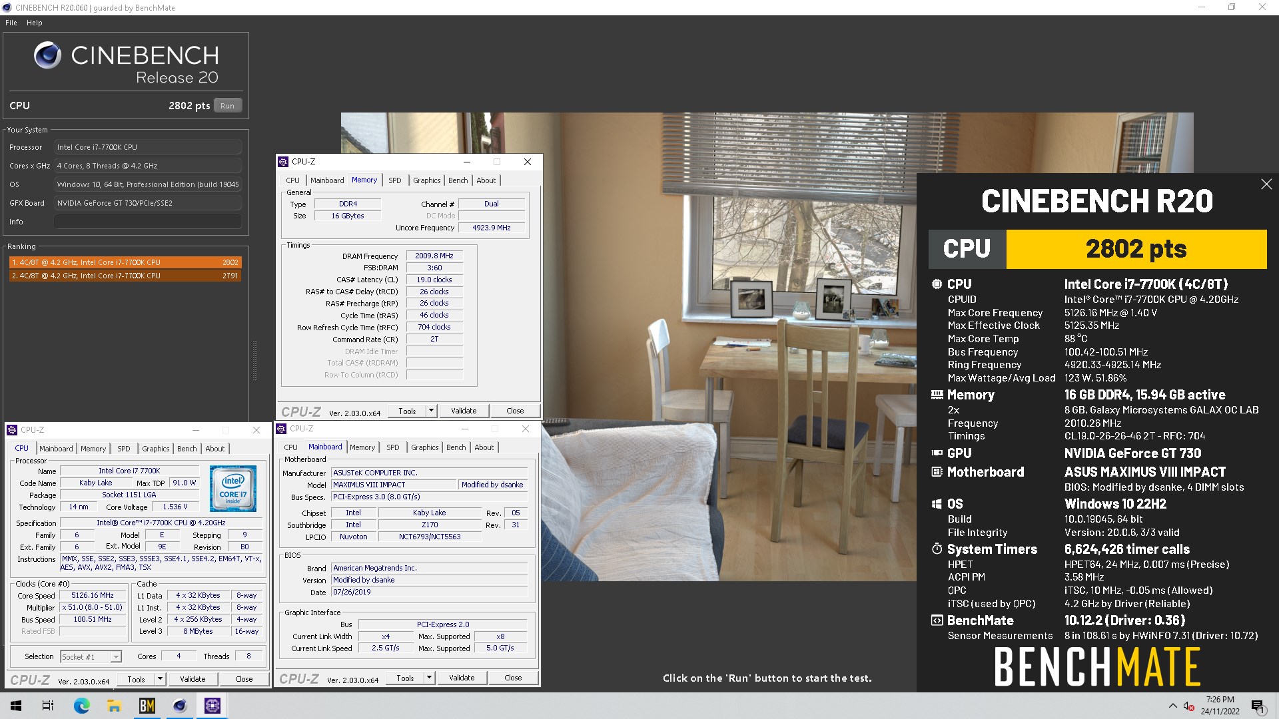Open the Windows Start menu
This screenshot has height=719, width=1279.
[16, 706]
